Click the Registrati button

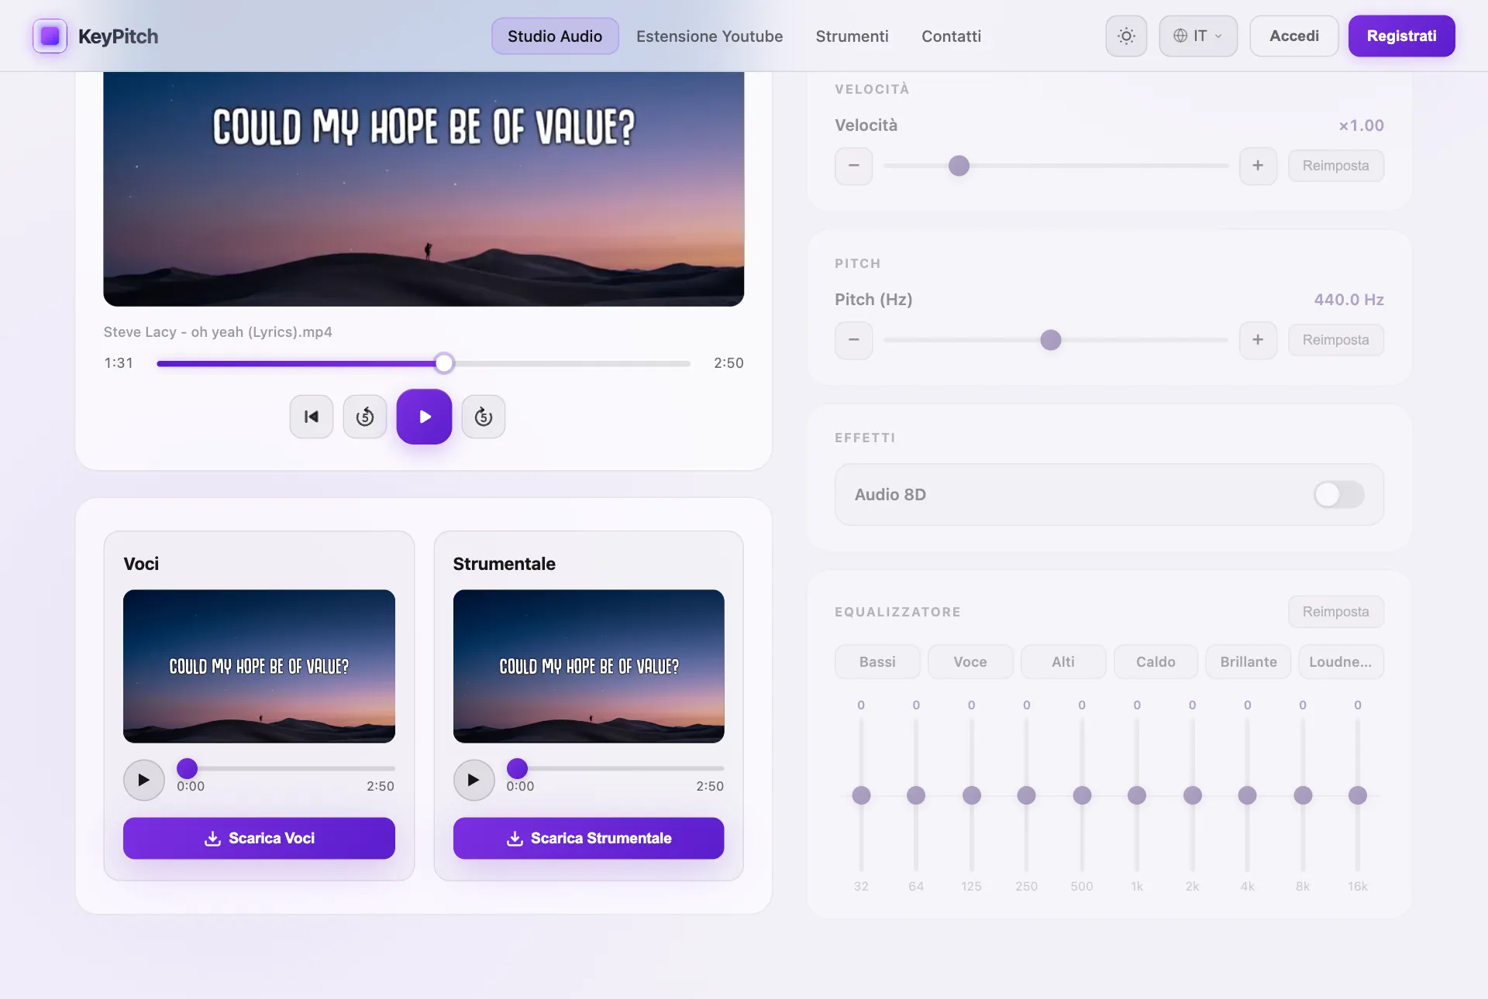pyautogui.click(x=1401, y=36)
